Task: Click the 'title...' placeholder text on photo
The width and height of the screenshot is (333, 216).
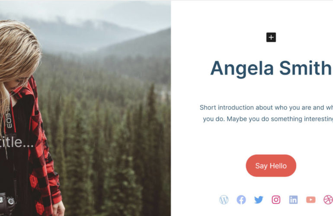Action: click(x=16, y=142)
